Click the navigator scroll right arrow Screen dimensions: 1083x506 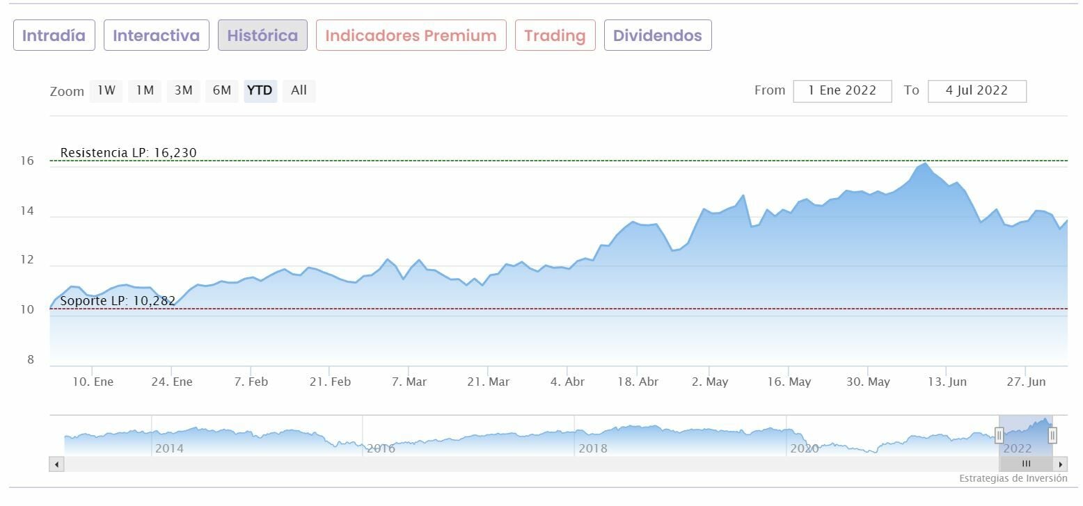click(x=1061, y=464)
